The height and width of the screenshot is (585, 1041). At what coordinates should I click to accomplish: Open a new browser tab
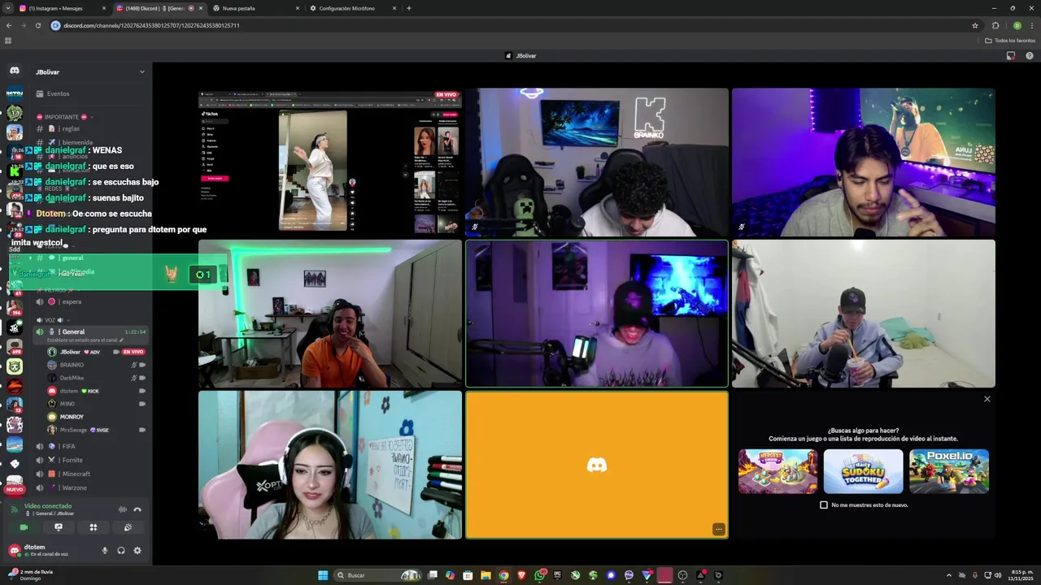click(x=408, y=8)
